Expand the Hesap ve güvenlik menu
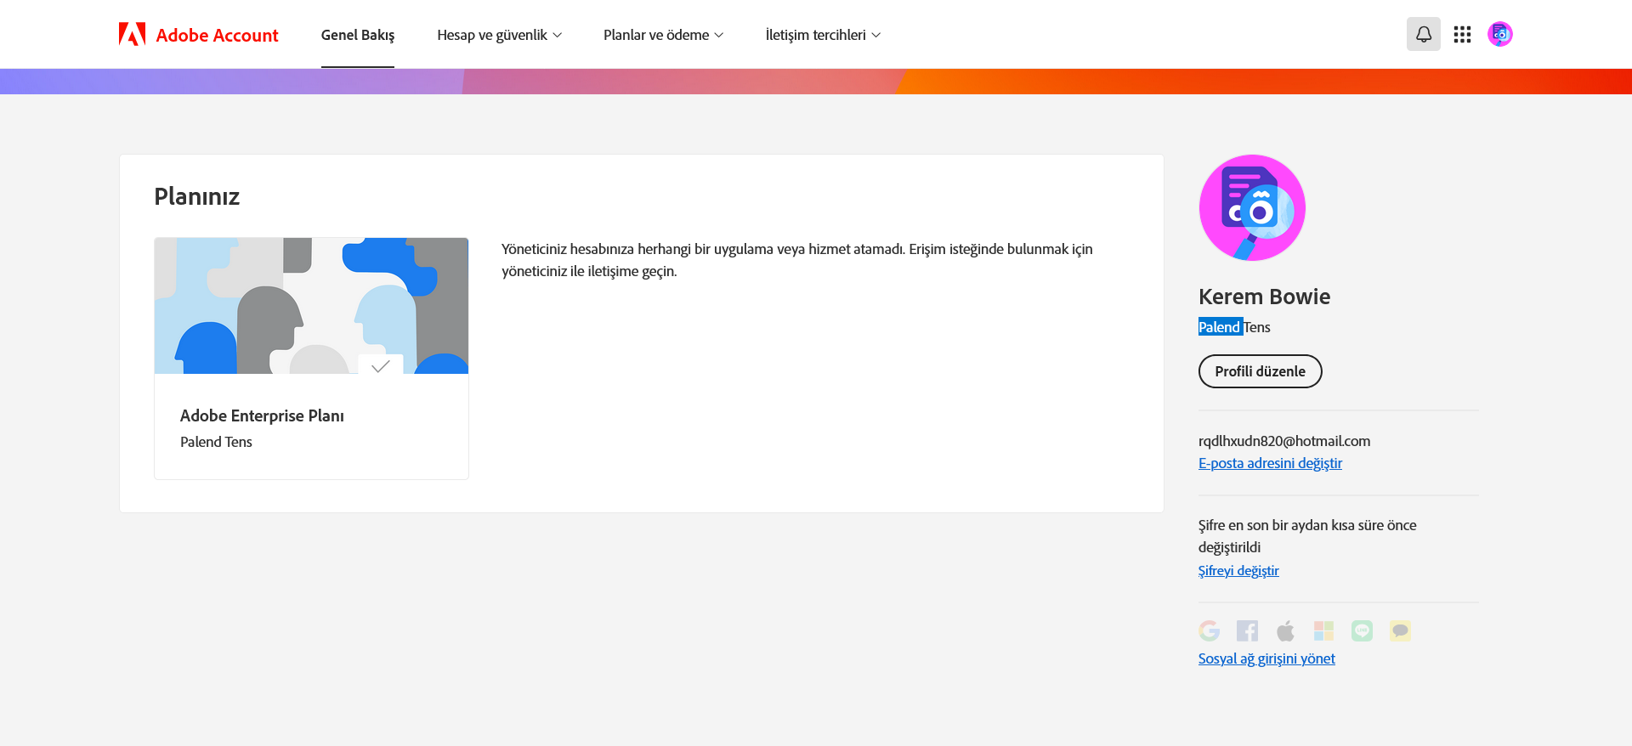Viewport: 1632px width, 746px height. [x=500, y=35]
